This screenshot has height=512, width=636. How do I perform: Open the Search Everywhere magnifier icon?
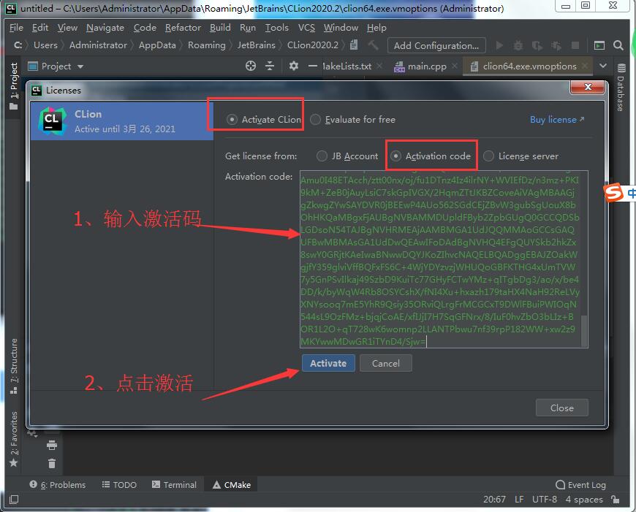point(618,45)
